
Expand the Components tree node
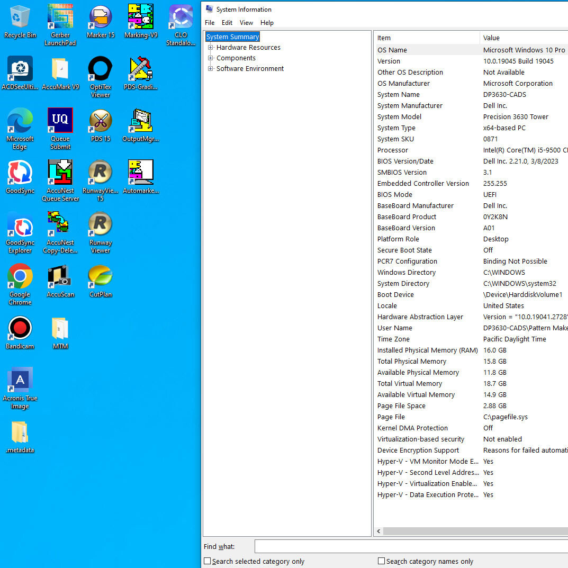[211, 58]
